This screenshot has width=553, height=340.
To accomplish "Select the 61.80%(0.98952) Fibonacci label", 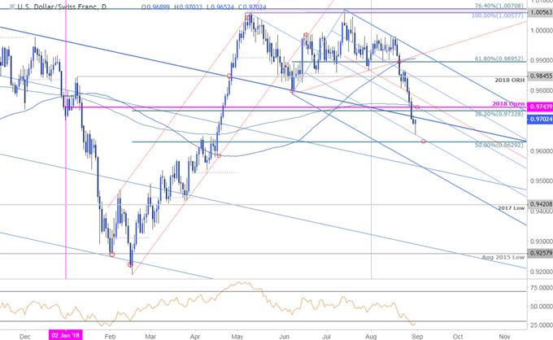I will point(499,59).
